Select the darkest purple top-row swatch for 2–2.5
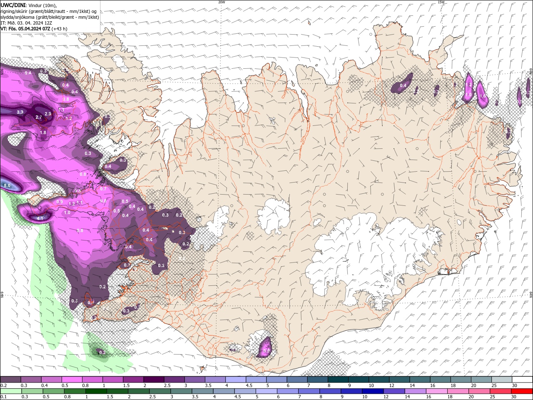Image resolution: width=533 pixels, height=400 pixels. tap(154, 380)
